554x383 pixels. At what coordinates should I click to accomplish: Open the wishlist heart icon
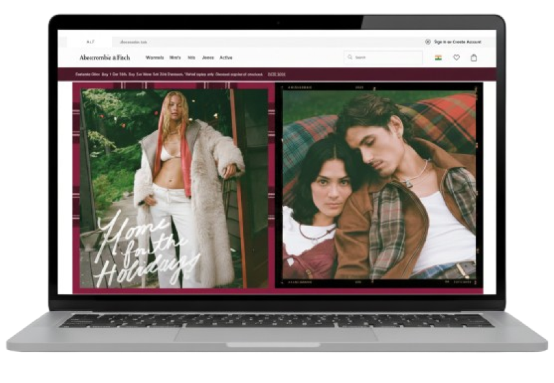tap(456, 58)
